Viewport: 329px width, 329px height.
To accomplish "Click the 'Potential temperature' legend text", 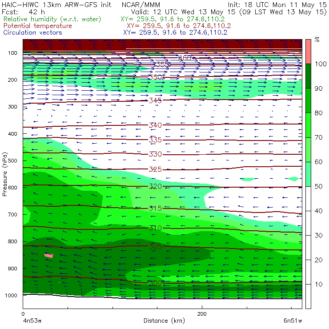I will tap(37, 26).
